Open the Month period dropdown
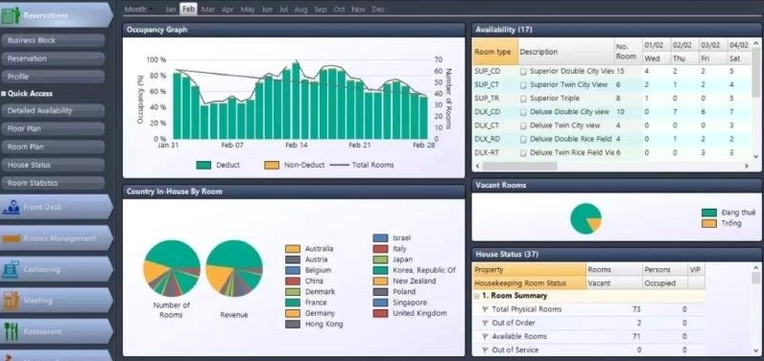764x361 pixels. (x=138, y=10)
